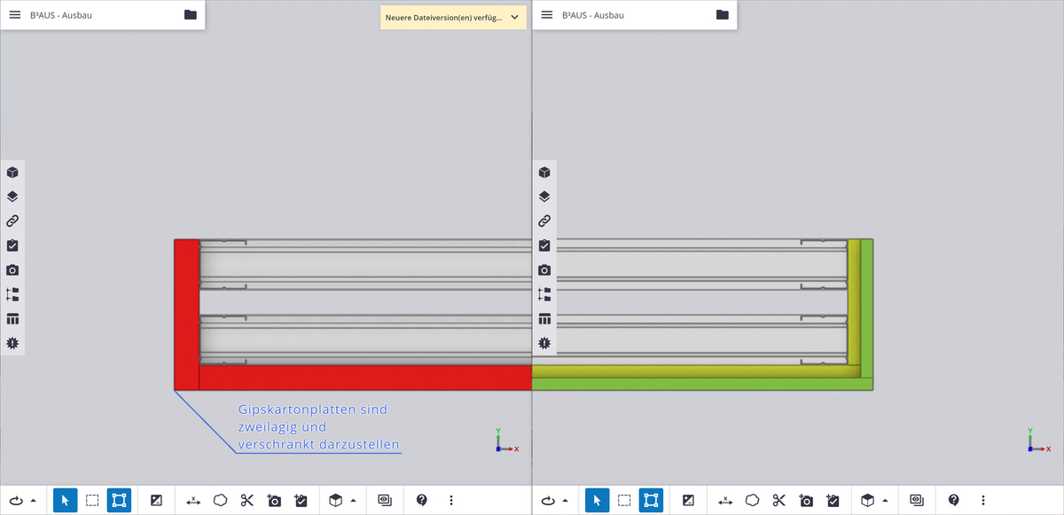
Task: Click the 3D view cube icon, right toolbar
Action: (867, 501)
